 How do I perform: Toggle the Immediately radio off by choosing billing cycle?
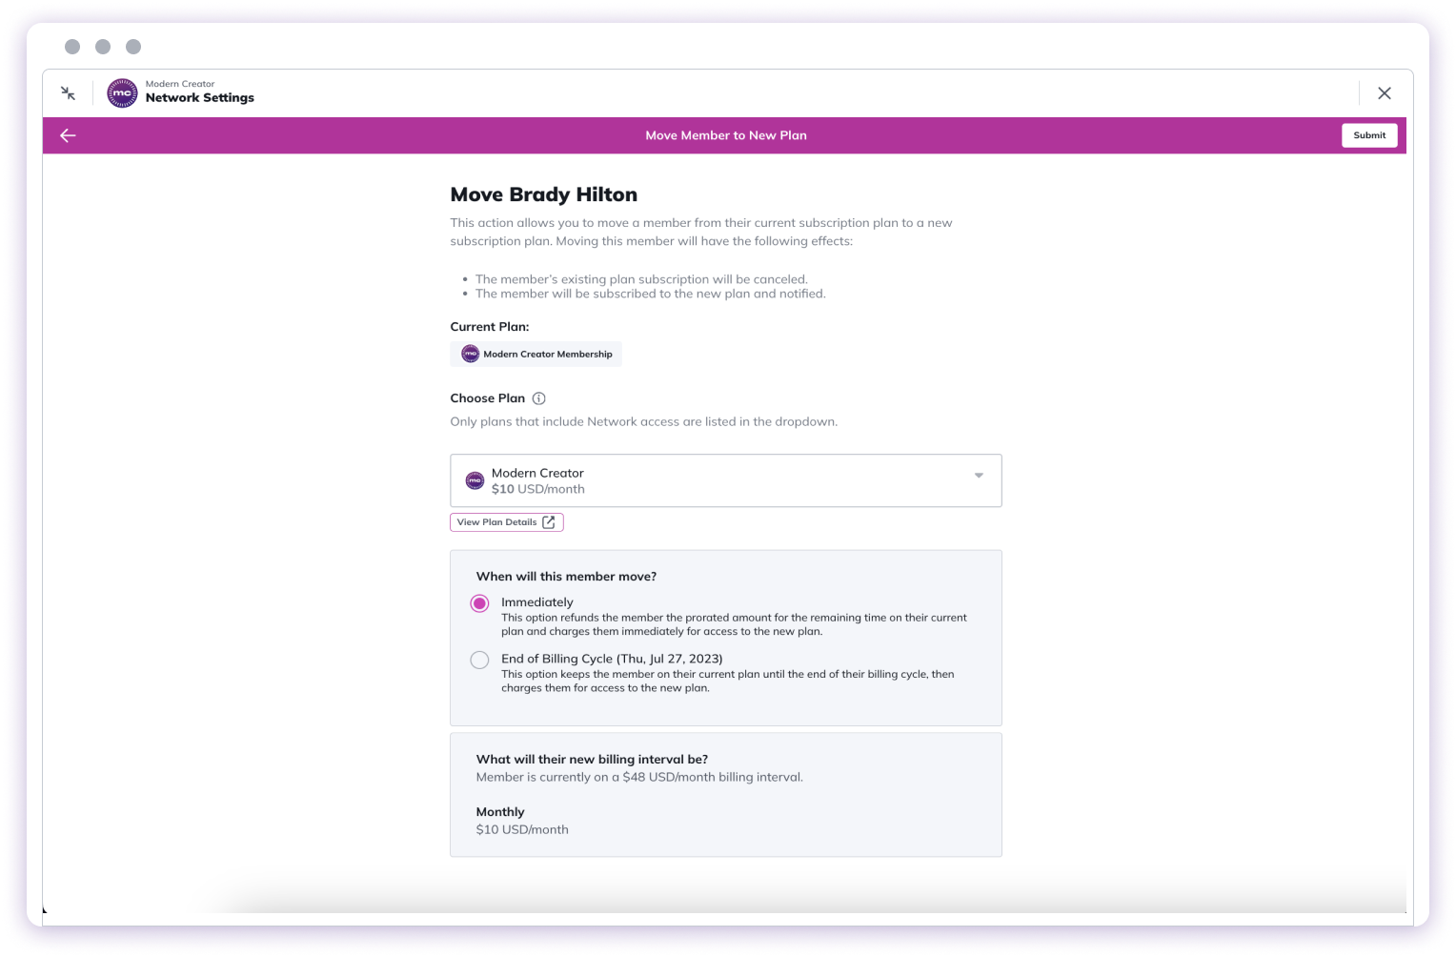pos(479,660)
